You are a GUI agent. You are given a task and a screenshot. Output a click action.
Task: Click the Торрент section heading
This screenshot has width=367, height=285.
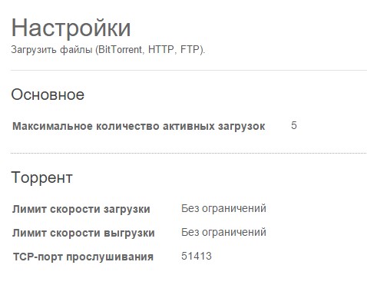42,177
